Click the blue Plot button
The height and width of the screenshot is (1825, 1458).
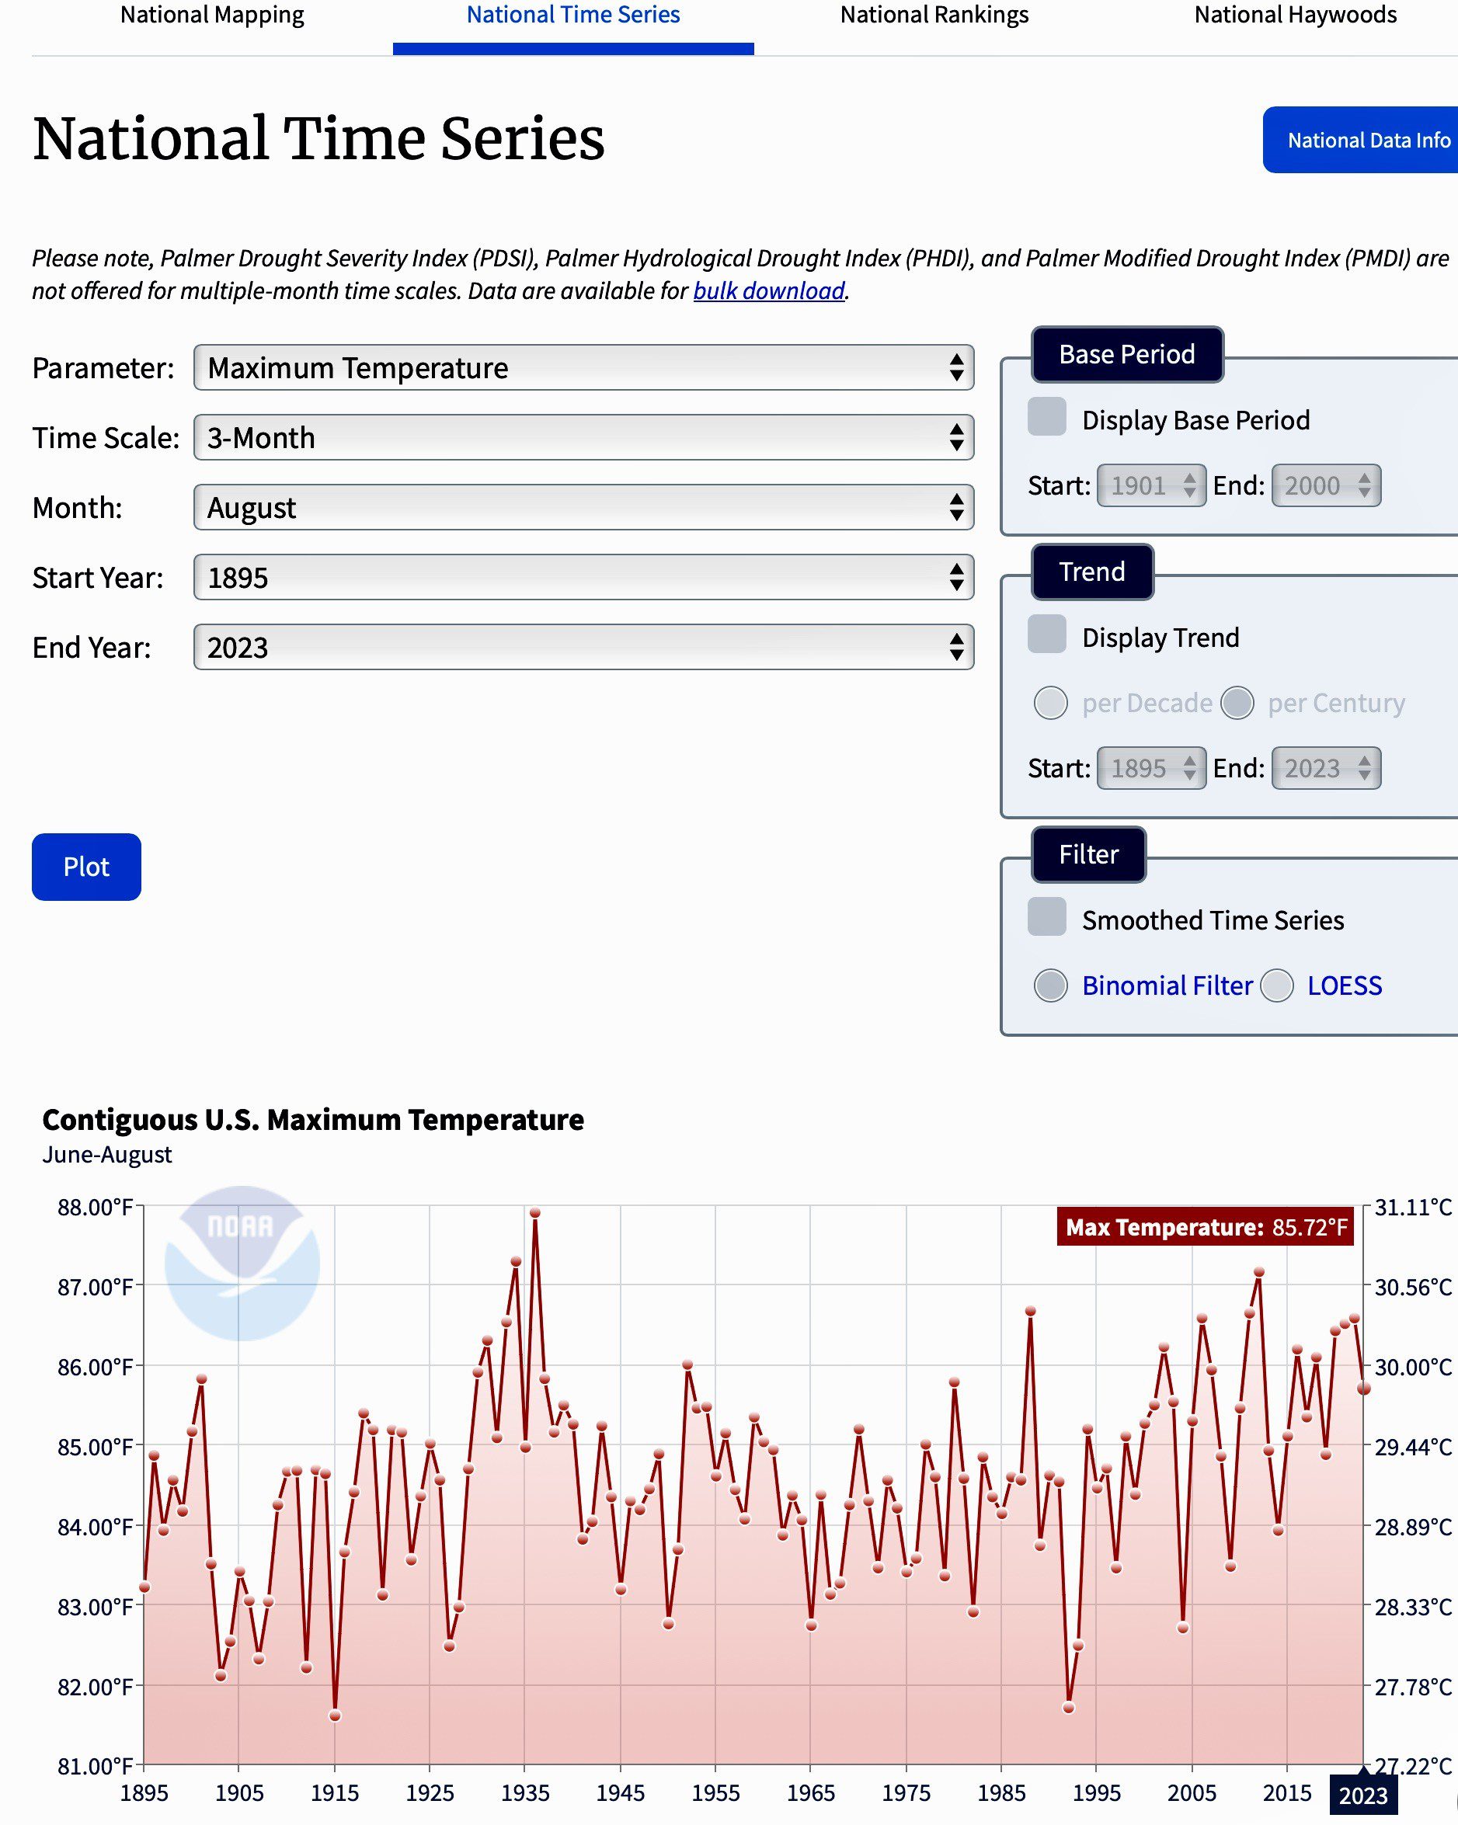tap(86, 867)
